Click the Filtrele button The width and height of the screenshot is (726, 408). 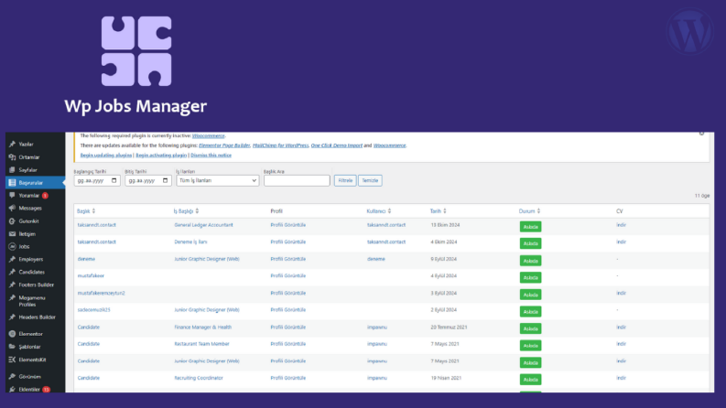pos(345,180)
